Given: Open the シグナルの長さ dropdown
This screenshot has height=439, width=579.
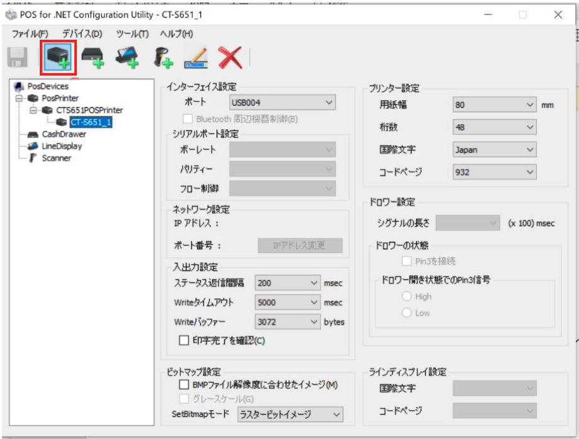Looking at the screenshot, I should click(467, 223).
